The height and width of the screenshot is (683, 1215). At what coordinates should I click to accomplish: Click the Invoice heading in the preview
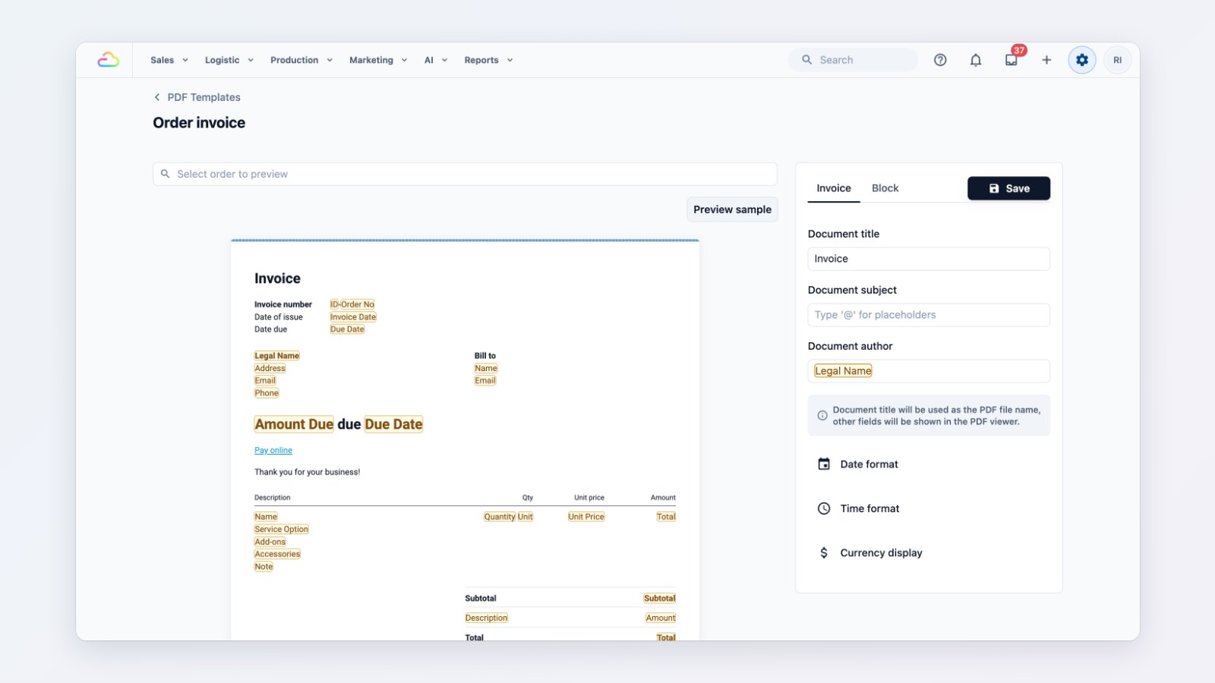coord(277,279)
